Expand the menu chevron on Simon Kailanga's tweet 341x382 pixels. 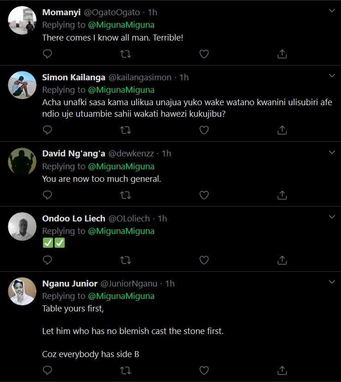[x=331, y=76]
